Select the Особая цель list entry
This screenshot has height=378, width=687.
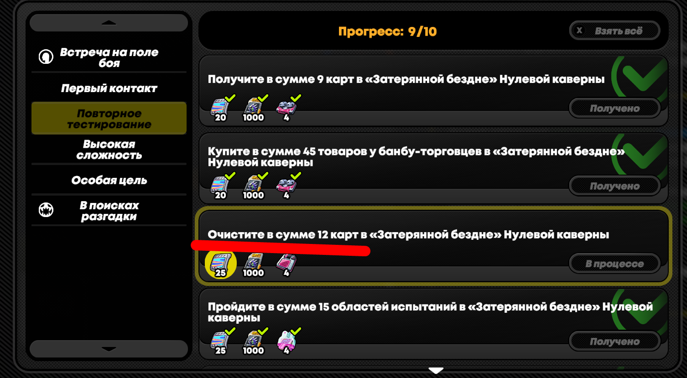109,181
